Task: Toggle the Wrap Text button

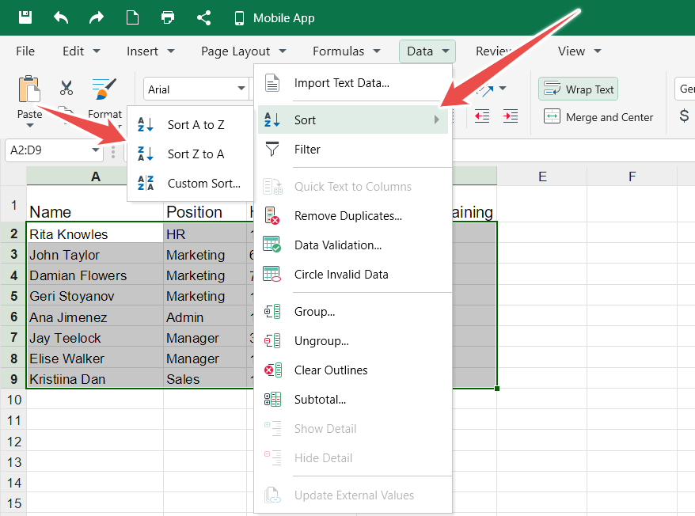Action: [x=578, y=89]
